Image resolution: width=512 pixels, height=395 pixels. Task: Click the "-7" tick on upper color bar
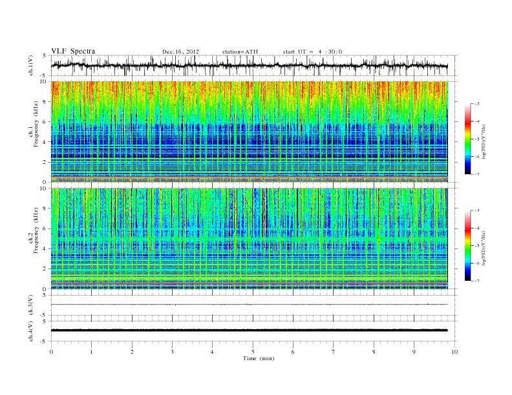[x=476, y=174]
